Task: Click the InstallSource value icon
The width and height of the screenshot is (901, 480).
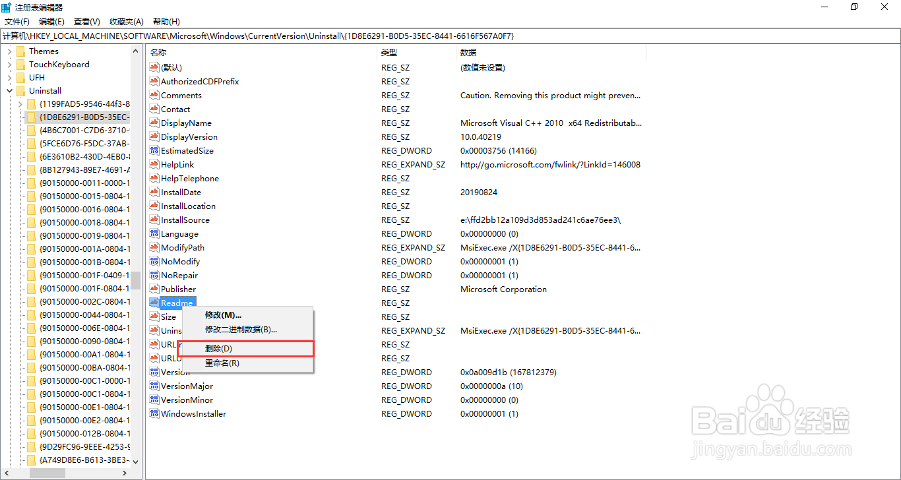Action: click(154, 220)
